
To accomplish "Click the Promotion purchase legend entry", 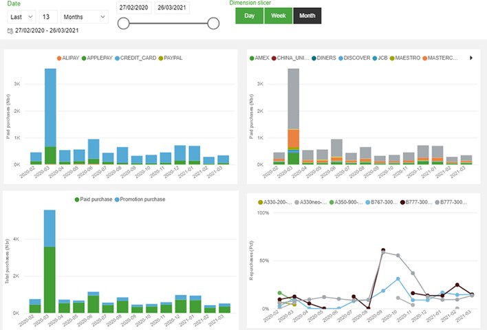I will 140,199.
